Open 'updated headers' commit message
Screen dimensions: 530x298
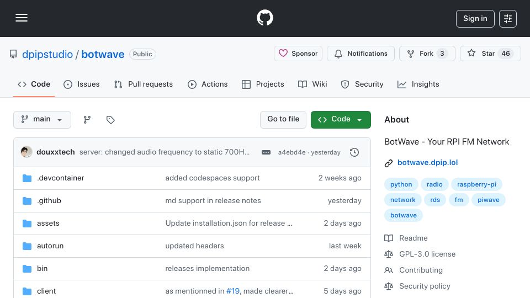click(194, 246)
